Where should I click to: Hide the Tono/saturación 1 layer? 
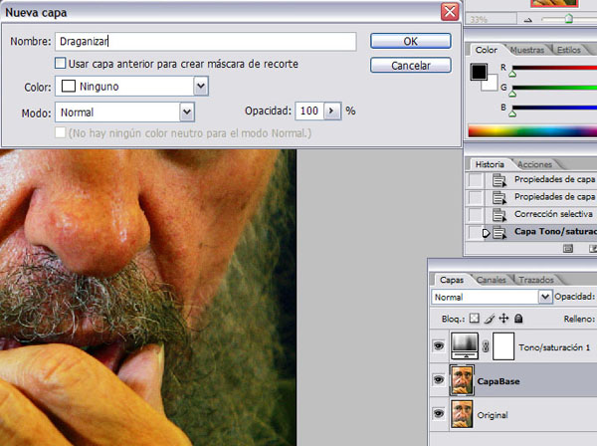(x=439, y=345)
